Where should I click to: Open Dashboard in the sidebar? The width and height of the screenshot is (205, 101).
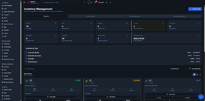[6, 44]
